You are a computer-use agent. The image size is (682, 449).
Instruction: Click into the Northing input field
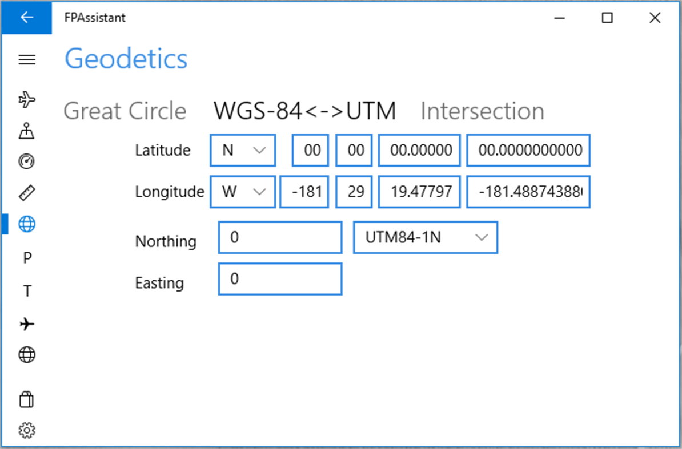[x=280, y=237]
